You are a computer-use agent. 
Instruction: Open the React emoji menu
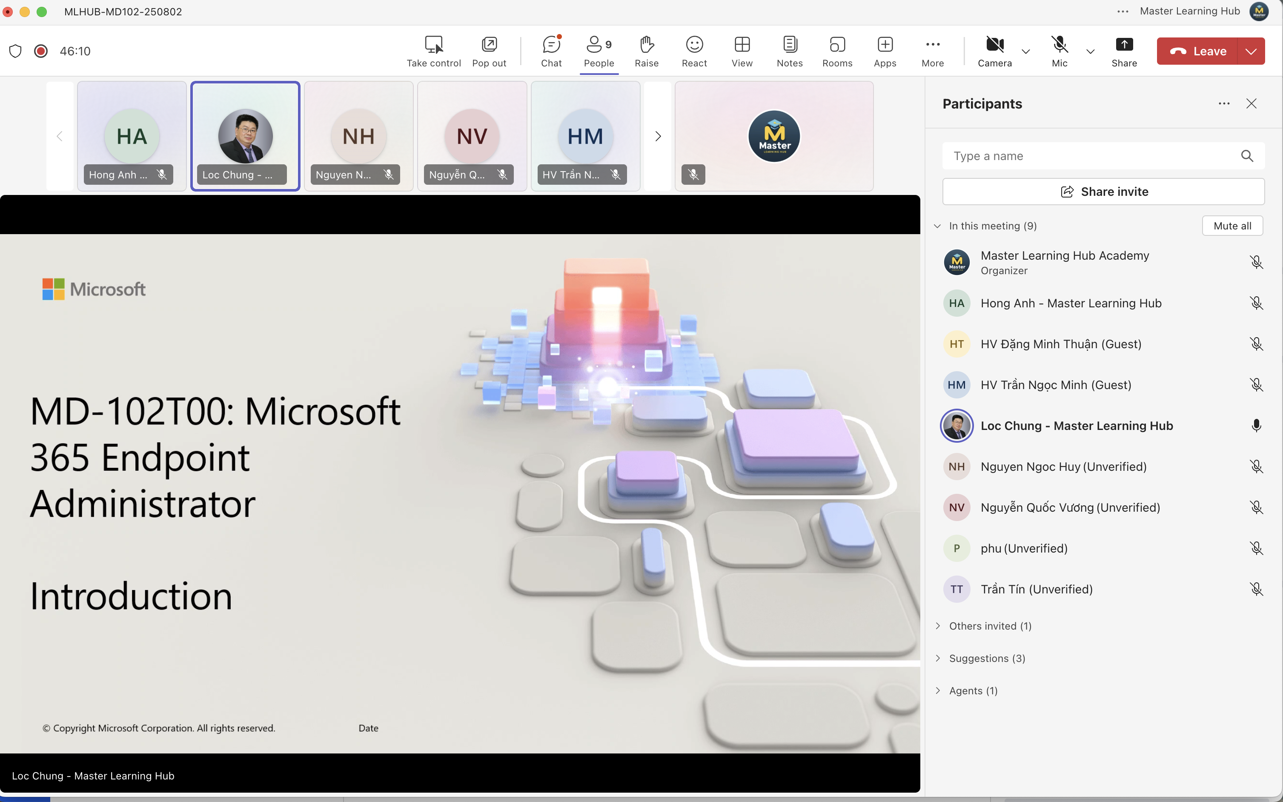pyautogui.click(x=694, y=51)
